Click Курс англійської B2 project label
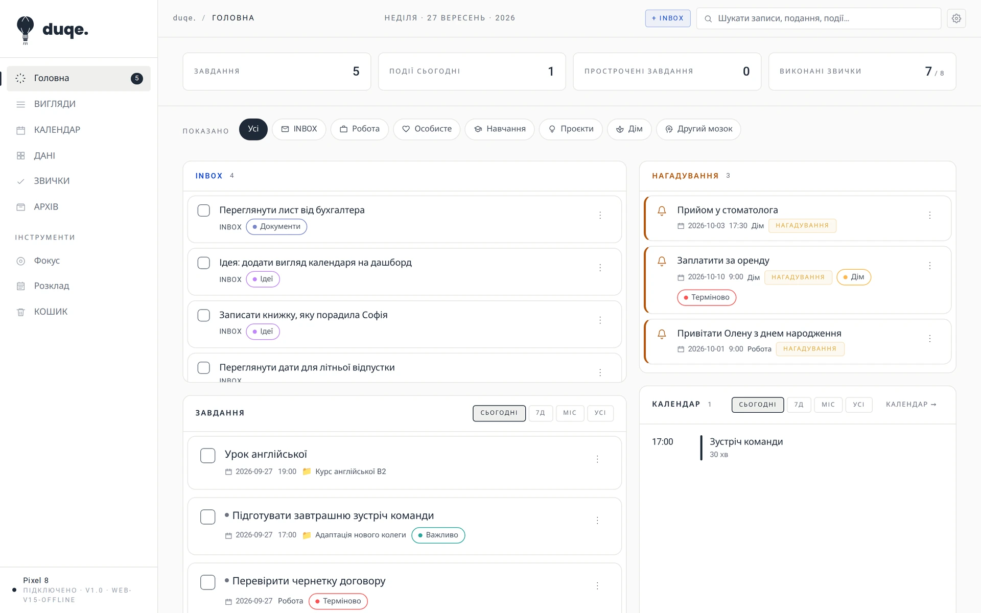This screenshot has height=613, width=981. [351, 472]
